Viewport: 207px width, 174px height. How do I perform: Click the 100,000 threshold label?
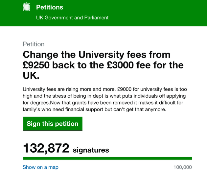tap(183, 167)
